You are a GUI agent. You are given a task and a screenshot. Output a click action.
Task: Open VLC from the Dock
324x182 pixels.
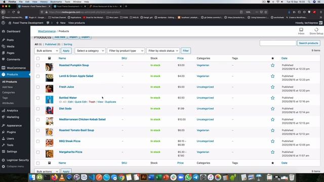(62, 177)
